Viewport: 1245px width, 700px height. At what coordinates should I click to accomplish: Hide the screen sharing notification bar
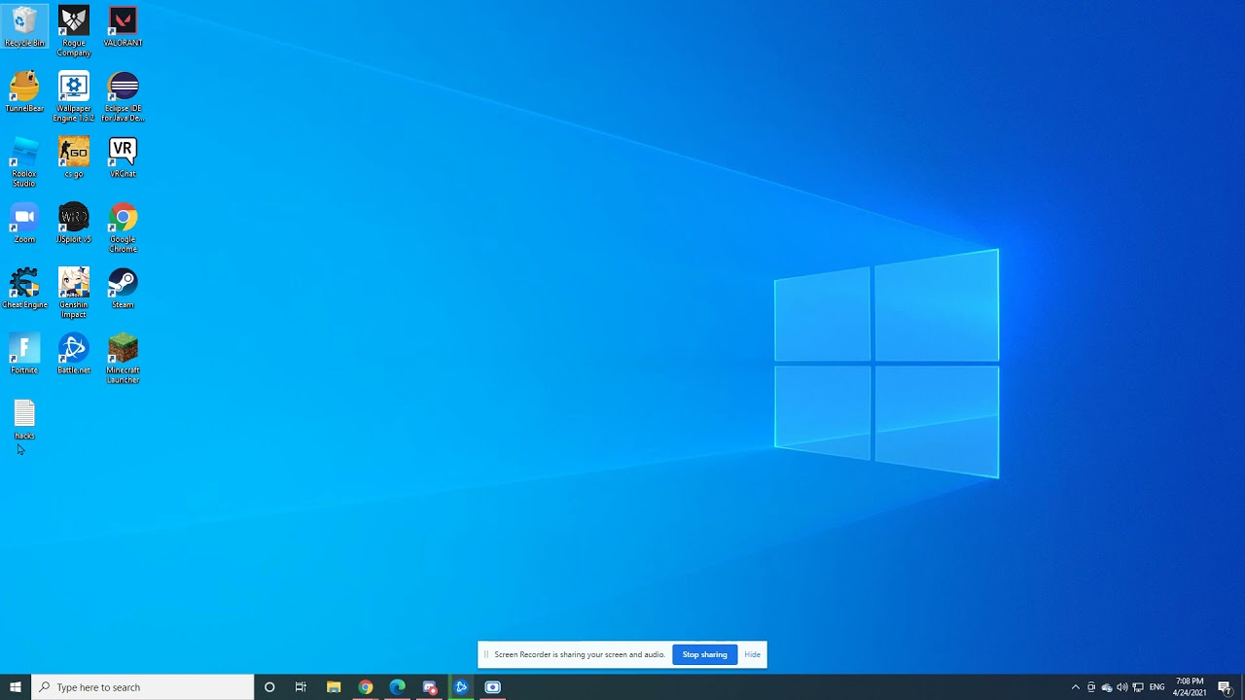click(752, 654)
